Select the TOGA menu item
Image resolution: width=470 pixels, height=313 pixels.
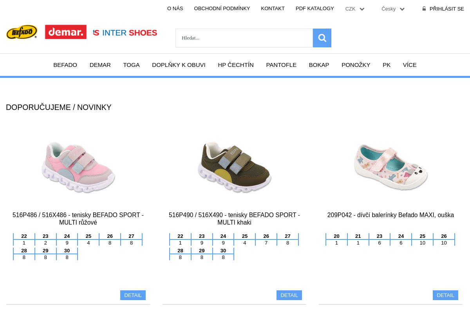click(x=132, y=65)
